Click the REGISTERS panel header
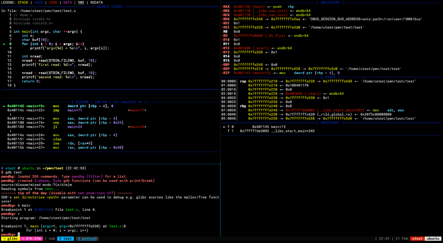This screenshot has width=443, height=243. [331, 2]
